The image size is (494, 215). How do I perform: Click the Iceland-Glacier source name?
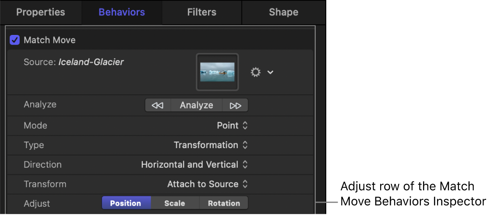point(91,62)
